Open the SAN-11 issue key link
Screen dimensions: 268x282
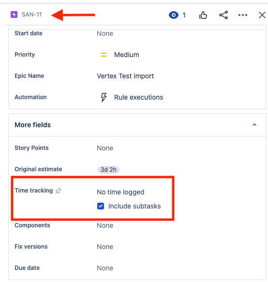[31, 15]
